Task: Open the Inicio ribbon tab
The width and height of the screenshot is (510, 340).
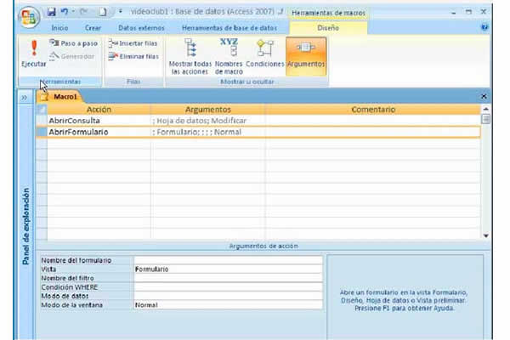Action: (59, 27)
